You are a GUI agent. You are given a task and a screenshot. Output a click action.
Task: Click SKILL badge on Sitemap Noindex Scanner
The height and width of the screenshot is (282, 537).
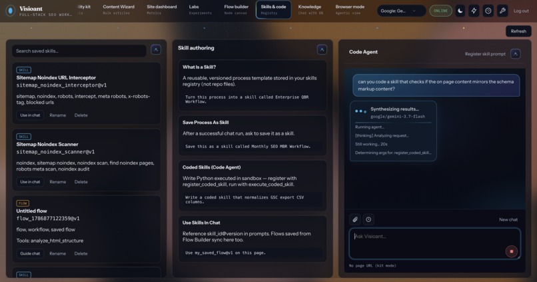point(23,137)
